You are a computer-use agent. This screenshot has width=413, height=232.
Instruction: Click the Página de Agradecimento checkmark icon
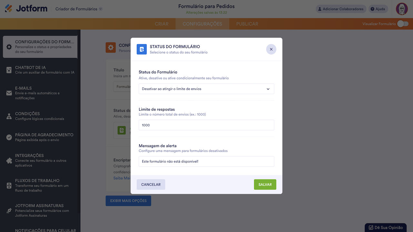point(9,137)
